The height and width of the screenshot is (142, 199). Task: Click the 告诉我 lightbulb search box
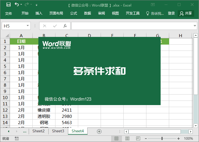[155, 13]
